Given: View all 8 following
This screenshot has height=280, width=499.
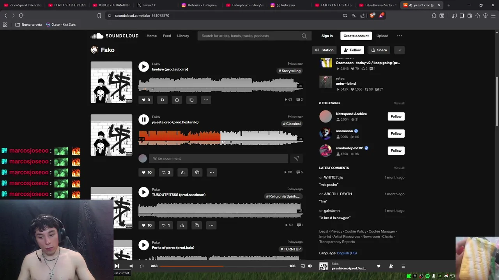Looking at the screenshot, I should [399, 103].
